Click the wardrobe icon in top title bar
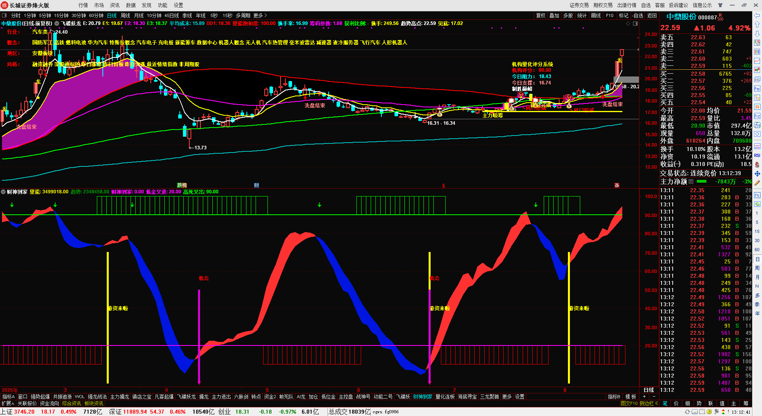Screen dimensions: 762x416 (x=720, y=5)
